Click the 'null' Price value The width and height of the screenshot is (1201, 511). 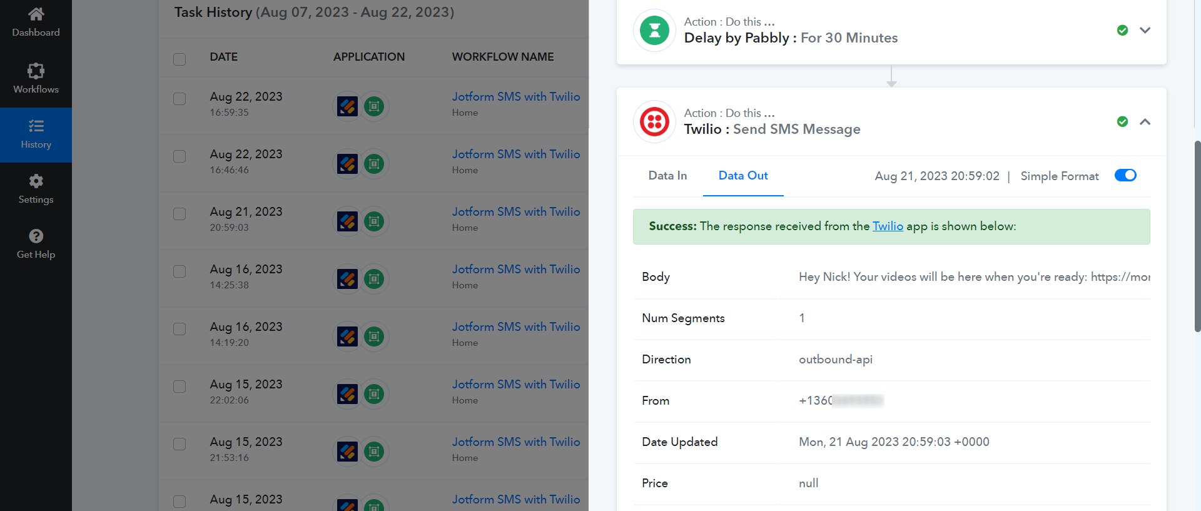click(808, 483)
